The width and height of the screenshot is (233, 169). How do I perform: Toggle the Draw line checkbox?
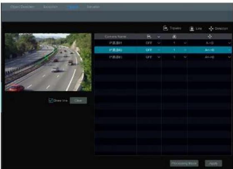(51, 100)
